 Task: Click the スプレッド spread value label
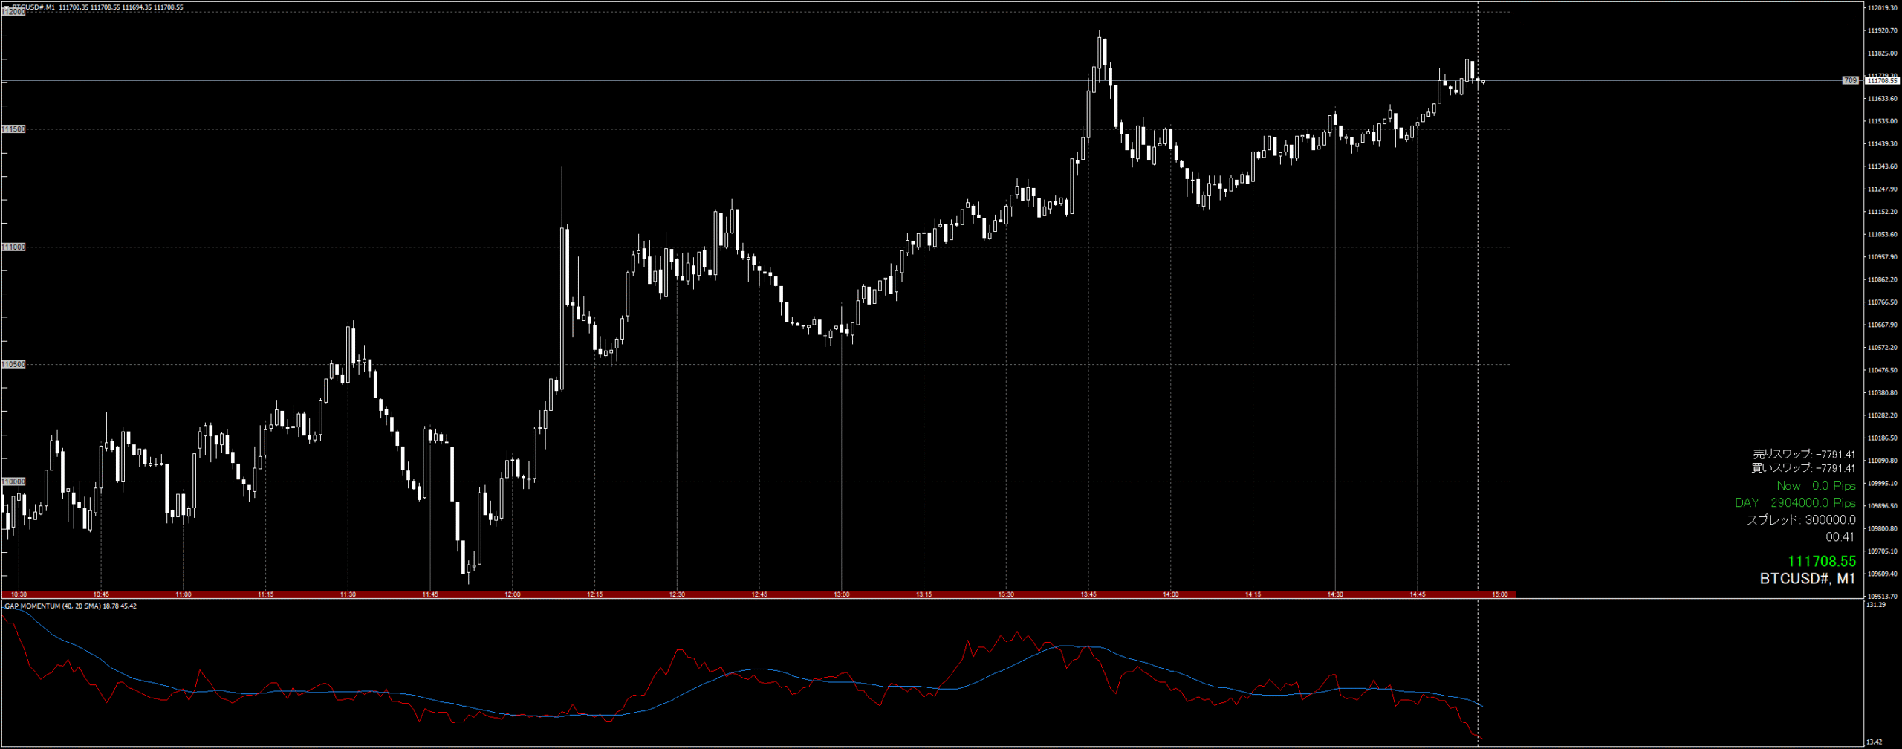click(1800, 520)
